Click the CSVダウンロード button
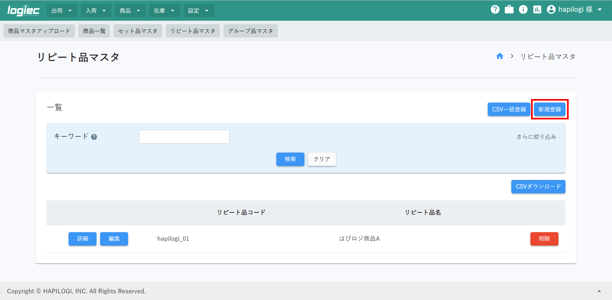 (x=538, y=186)
